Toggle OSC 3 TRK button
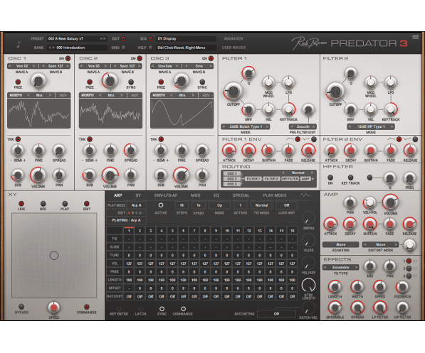 (161, 139)
